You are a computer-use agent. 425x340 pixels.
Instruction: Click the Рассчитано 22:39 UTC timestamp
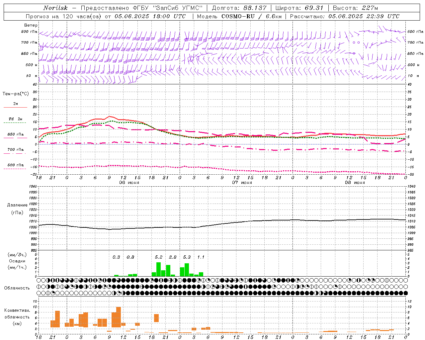pyautogui.click(x=345, y=16)
